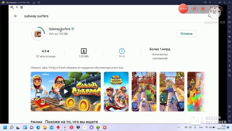Image resolution: width=232 pixels, height=131 pixels.
Task: Go back with the Play Store arrow
Action: coord(16,16)
